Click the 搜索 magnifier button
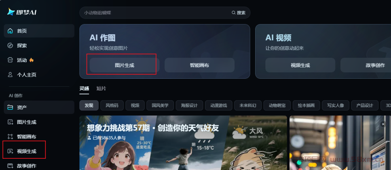 pyautogui.click(x=239, y=13)
